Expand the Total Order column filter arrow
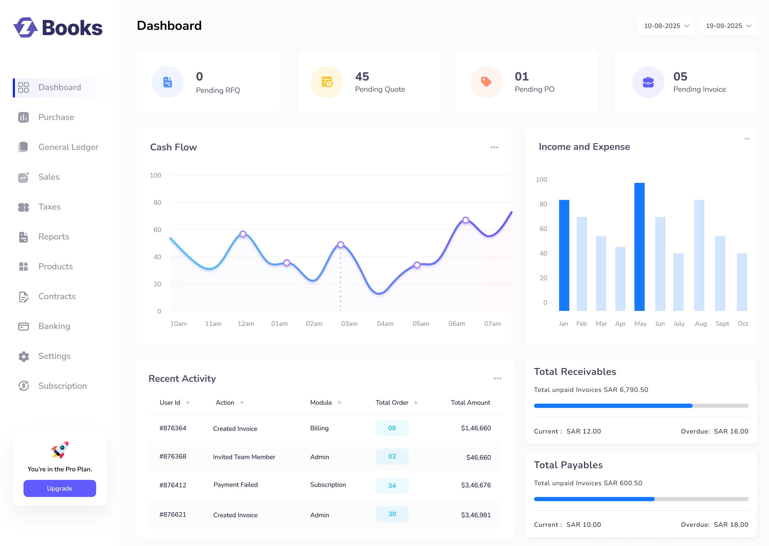 coord(416,403)
